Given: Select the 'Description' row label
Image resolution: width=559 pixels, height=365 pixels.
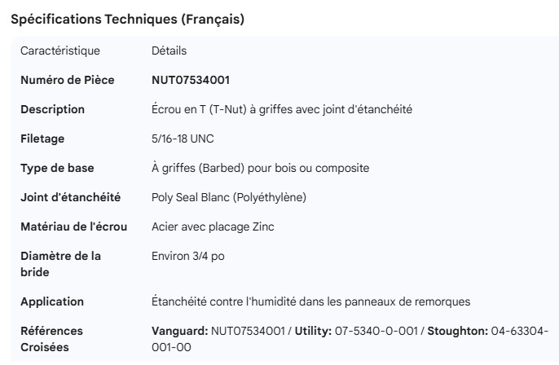Looking at the screenshot, I should pyautogui.click(x=52, y=109).
